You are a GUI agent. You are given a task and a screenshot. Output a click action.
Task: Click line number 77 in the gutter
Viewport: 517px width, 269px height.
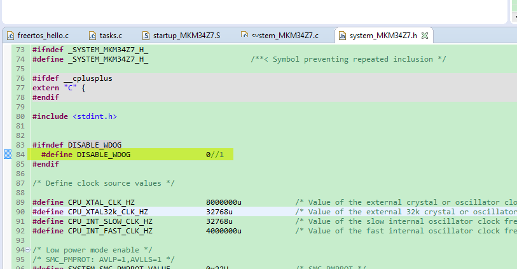click(19, 88)
